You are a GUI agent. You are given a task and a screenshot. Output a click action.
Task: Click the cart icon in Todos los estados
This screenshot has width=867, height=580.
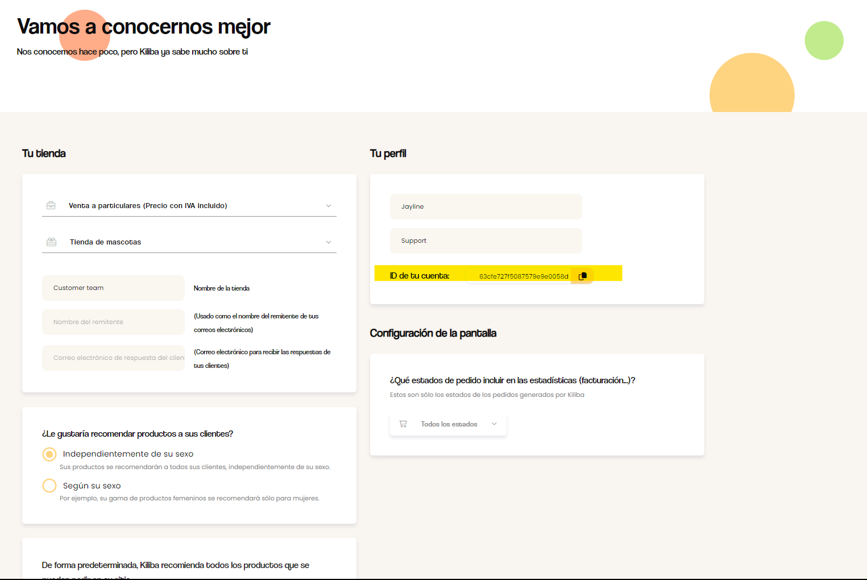pyautogui.click(x=403, y=424)
